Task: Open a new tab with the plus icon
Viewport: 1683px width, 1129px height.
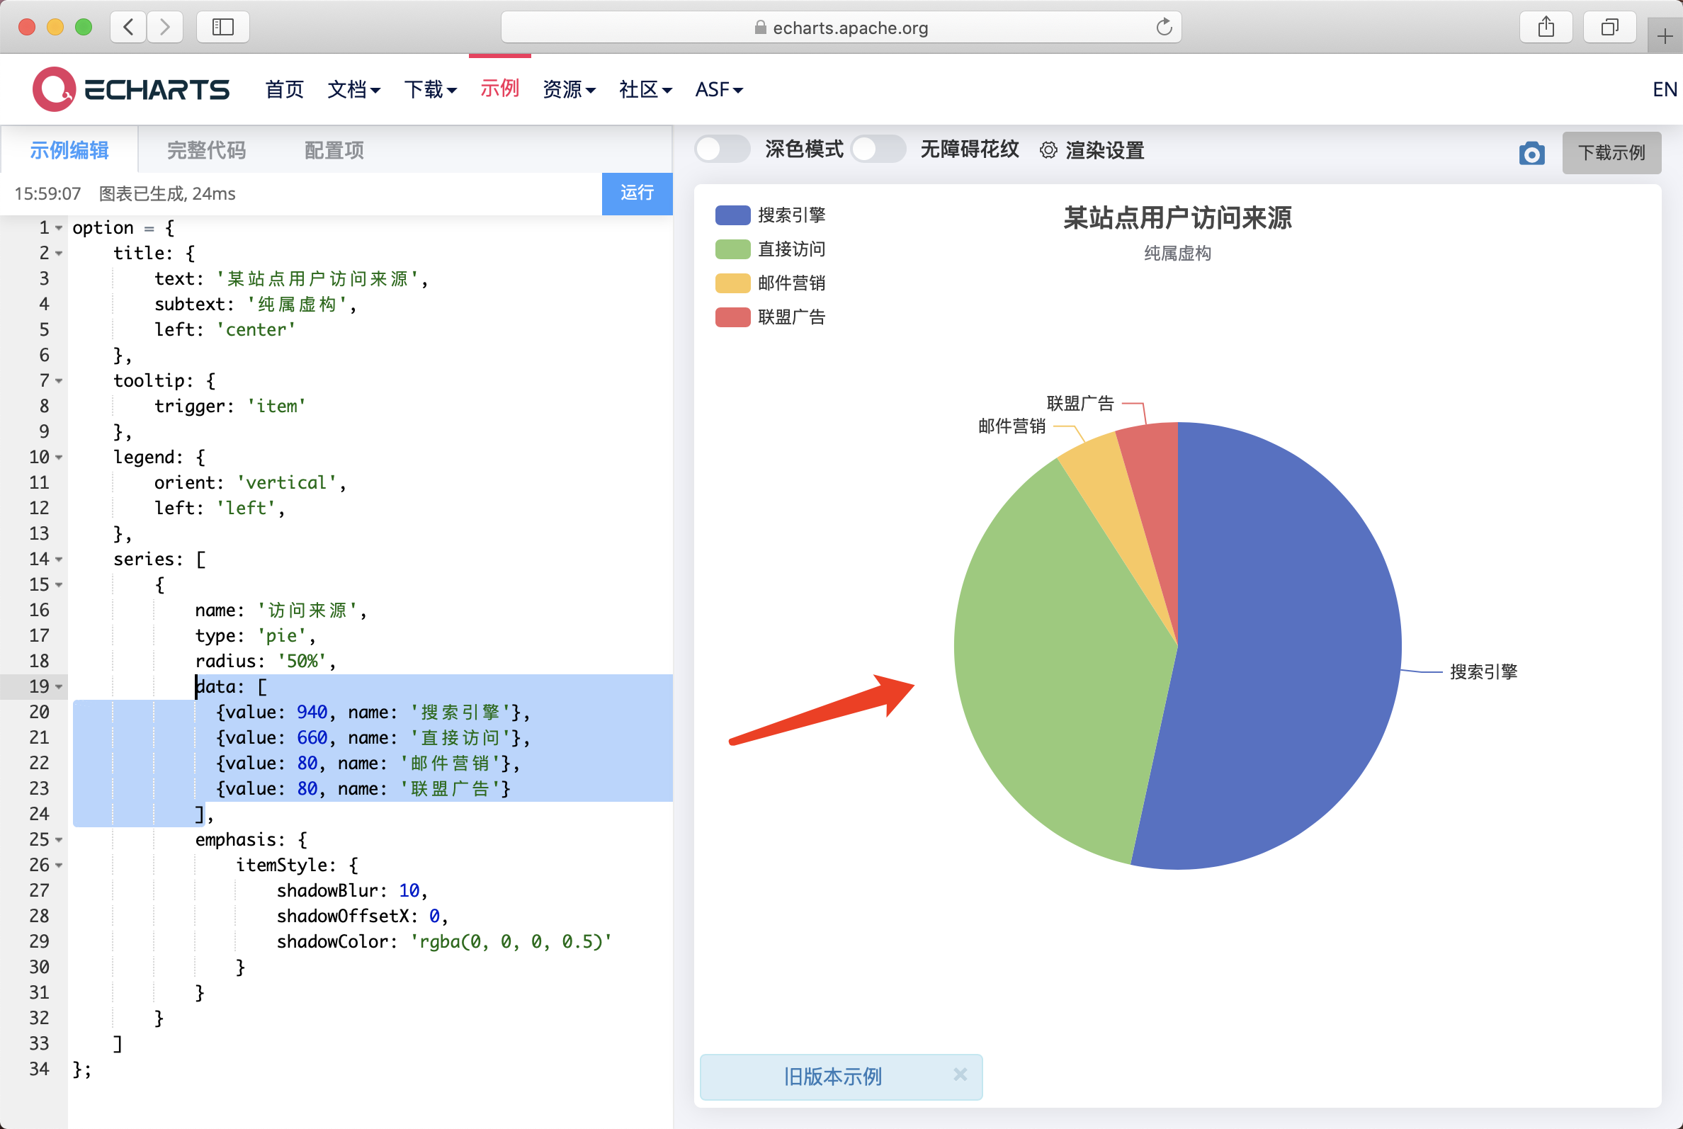Action: pos(1665,35)
